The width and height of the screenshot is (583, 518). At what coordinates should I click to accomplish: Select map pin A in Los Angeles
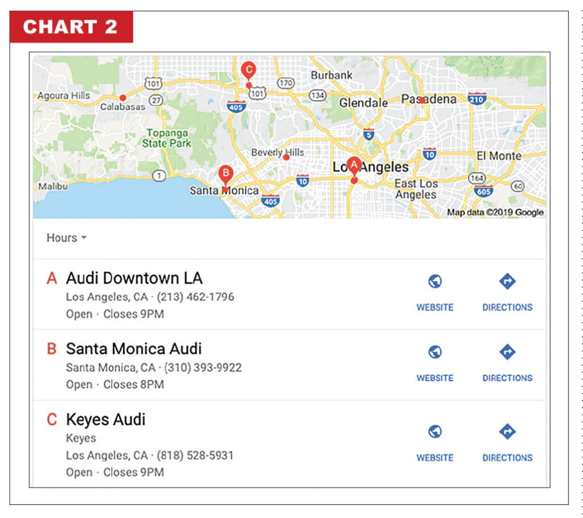click(354, 166)
